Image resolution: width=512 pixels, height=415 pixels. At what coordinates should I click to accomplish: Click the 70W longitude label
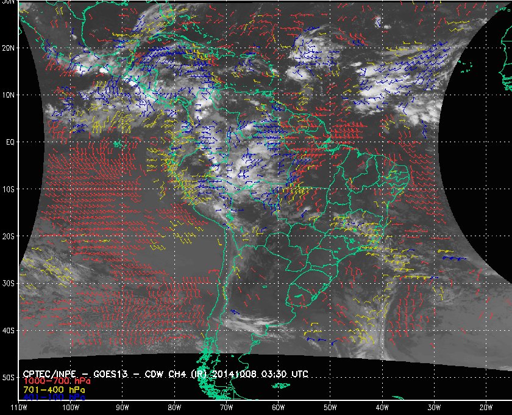[x=226, y=407]
